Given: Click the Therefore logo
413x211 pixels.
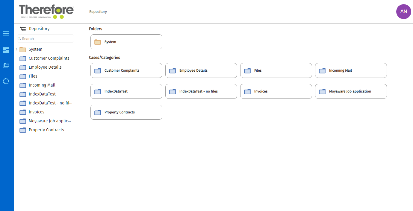Looking at the screenshot, I should 46,11.
